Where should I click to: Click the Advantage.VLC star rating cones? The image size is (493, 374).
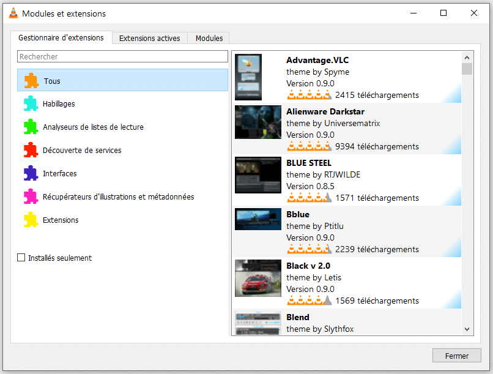(x=309, y=95)
